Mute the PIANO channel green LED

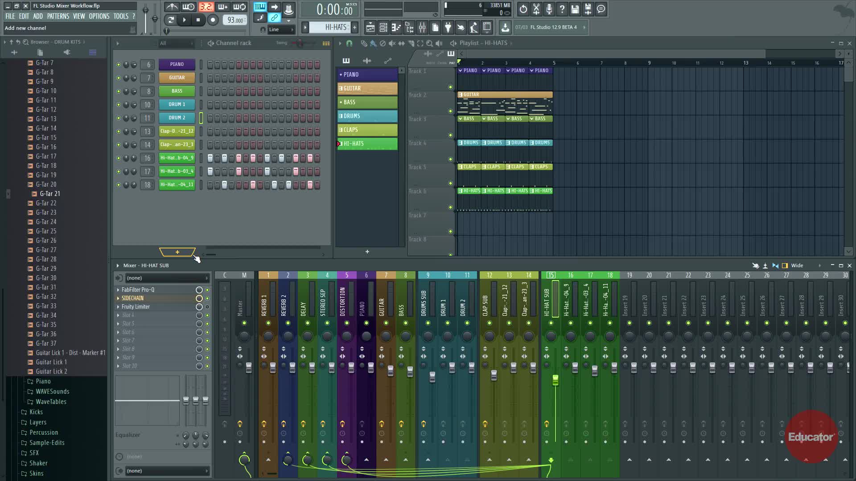click(x=118, y=65)
